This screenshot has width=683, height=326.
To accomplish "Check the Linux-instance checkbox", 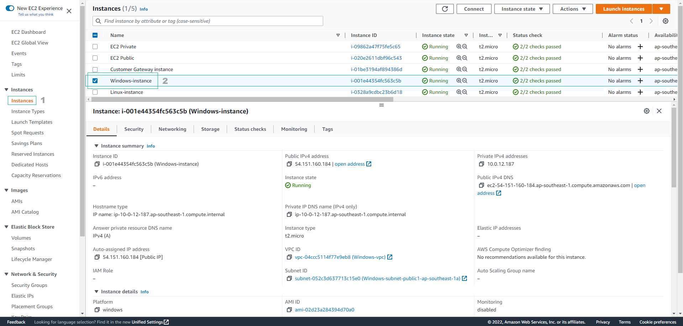I will click(x=95, y=92).
